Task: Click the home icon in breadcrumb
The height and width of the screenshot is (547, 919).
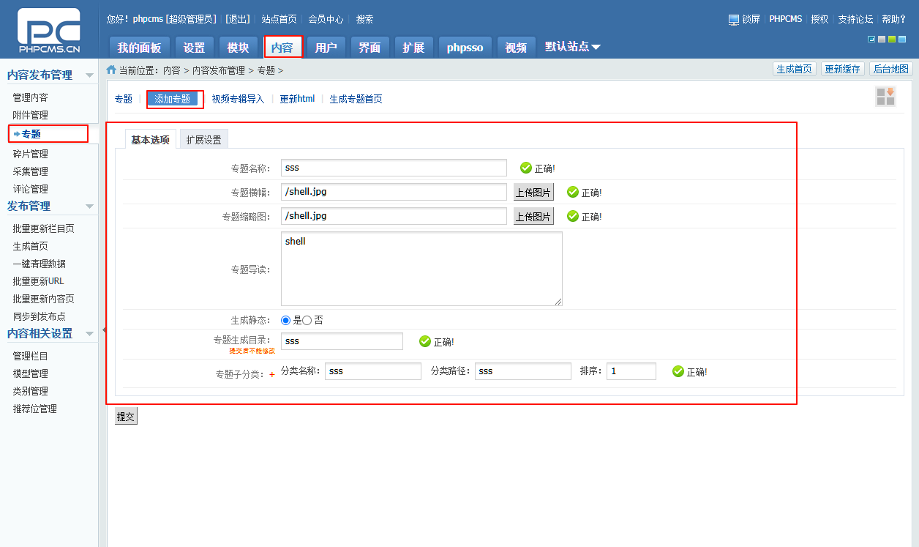Action: click(x=111, y=70)
